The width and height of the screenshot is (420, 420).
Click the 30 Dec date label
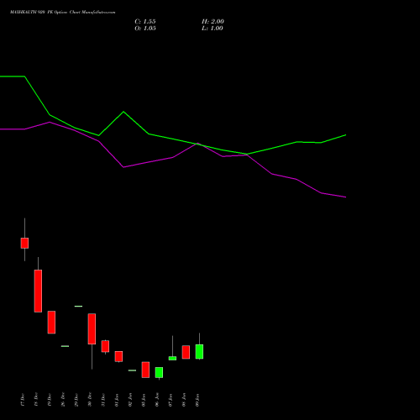[90, 400]
